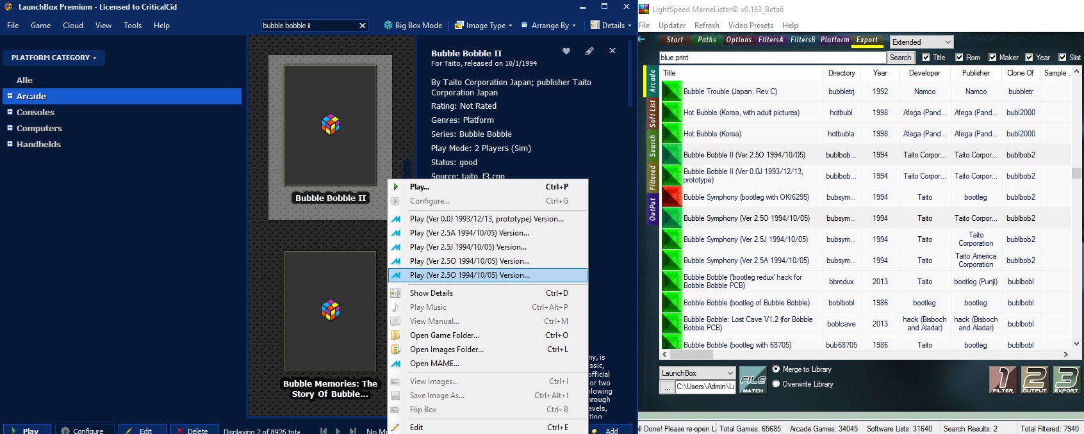This screenshot has width=1084, height=434.
Task: Click the 3 EXPORT icon
Action: pyautogui.click(x=1067, y=380)
